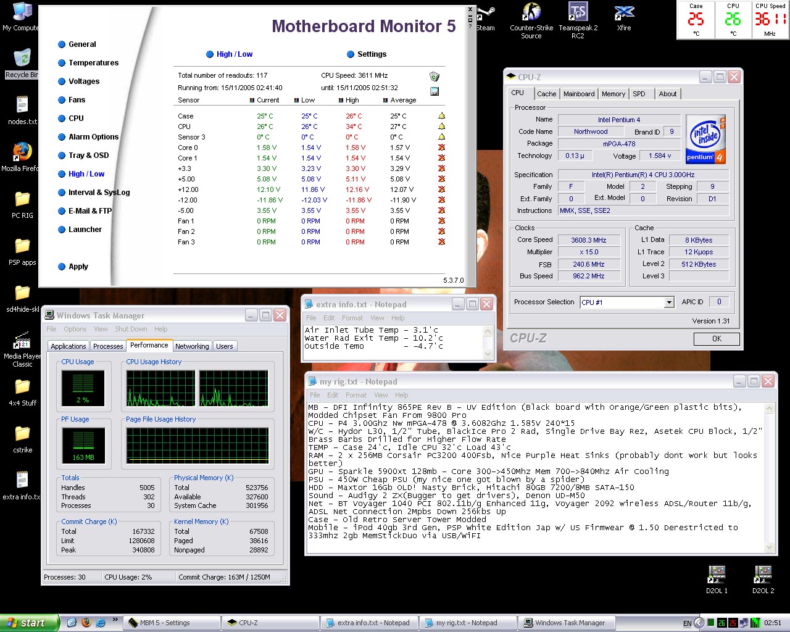
Task: Select the cstrike folder on the desktop
Action: tap(22, 439)
